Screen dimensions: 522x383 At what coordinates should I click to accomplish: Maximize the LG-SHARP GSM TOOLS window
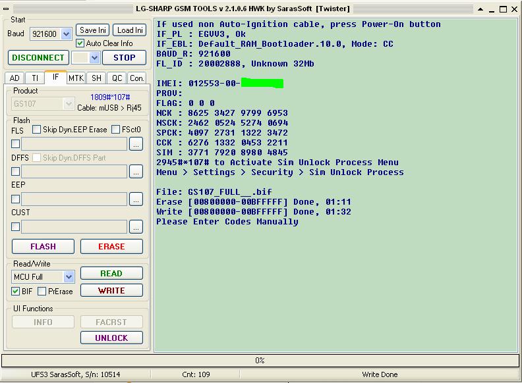[x=504, y=9]
